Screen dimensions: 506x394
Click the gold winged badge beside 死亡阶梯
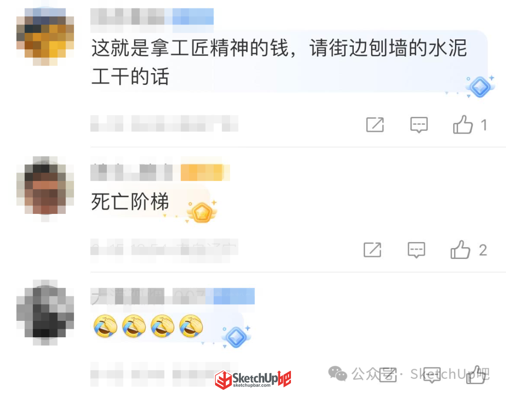[202, 212]
